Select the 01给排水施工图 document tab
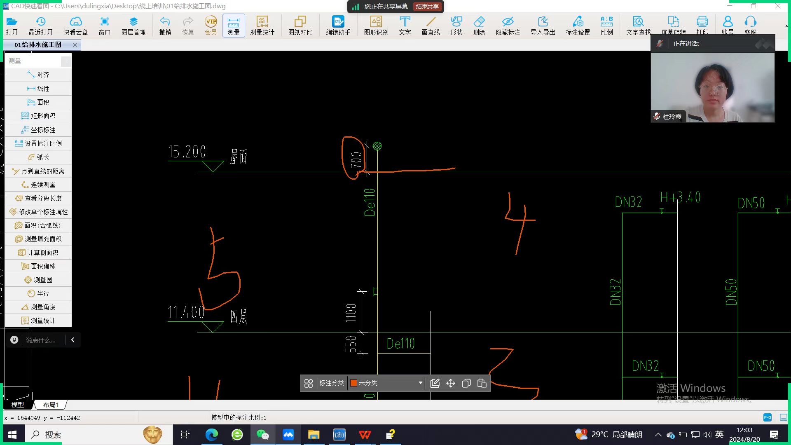Screen dimensions: 791x445 pos(38,44)
